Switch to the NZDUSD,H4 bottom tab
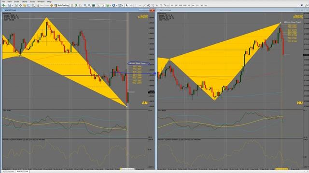 [x=8, y=172]
